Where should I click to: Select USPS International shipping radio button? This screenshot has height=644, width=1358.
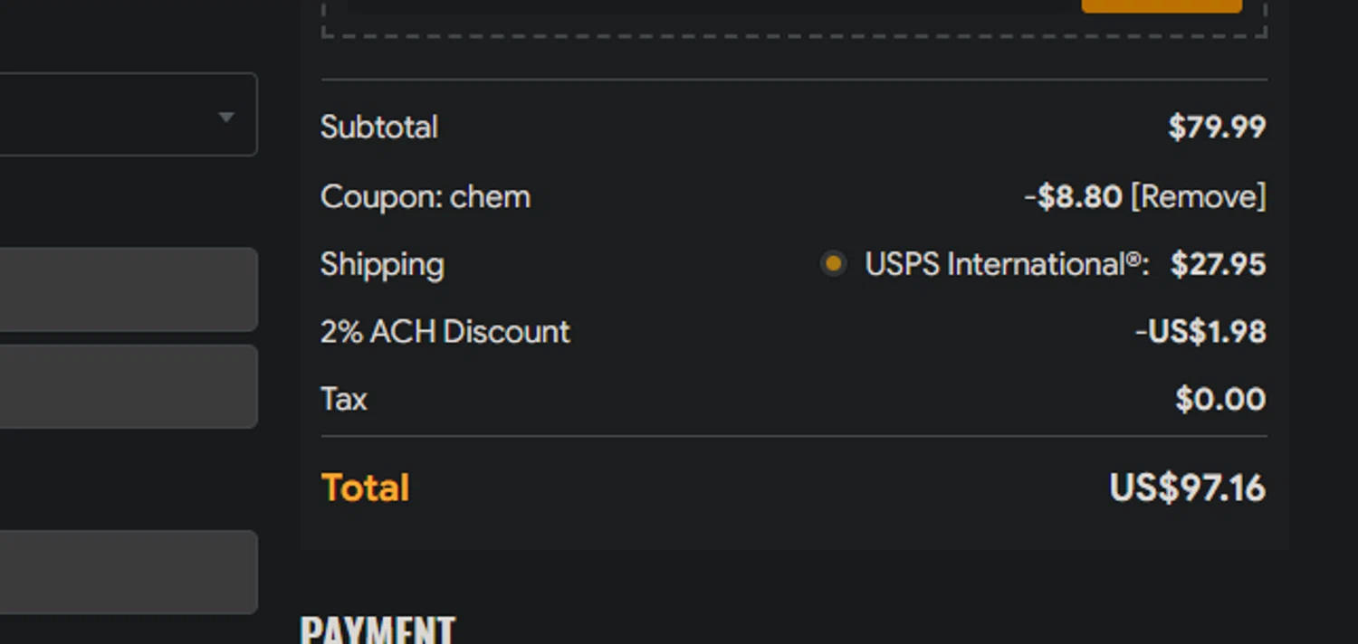(833, 264)
